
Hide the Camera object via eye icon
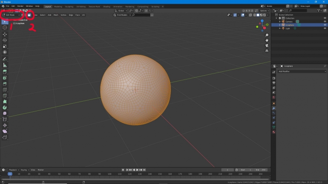325,22
